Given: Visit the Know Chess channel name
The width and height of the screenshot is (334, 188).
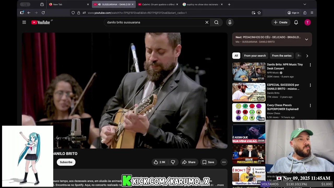Looking at the screenshot, I should pos(274,114).
